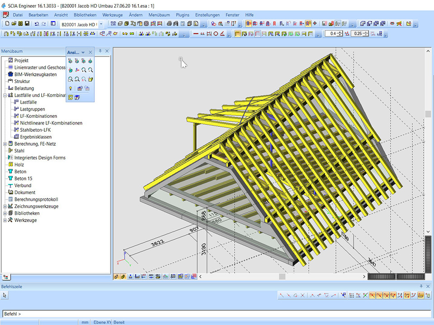This screenshot has width=434, height=325.
Task: Pin the Menübaum panel
Action: 100,51
